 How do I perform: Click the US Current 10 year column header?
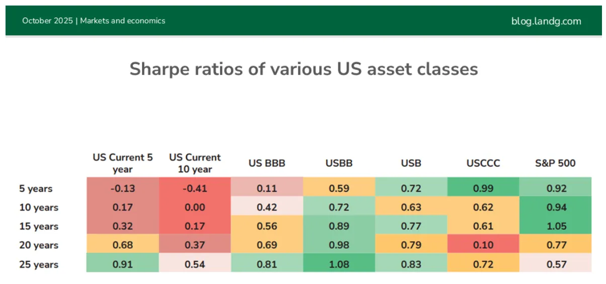195,163
